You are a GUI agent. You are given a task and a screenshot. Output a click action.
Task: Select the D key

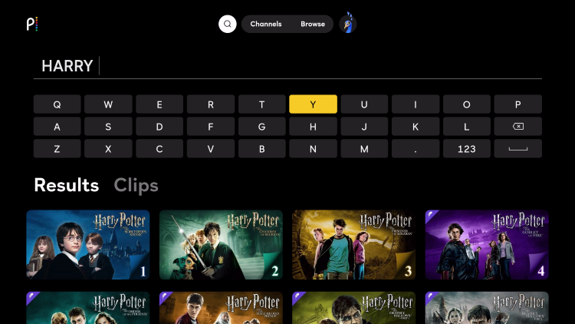159,127
